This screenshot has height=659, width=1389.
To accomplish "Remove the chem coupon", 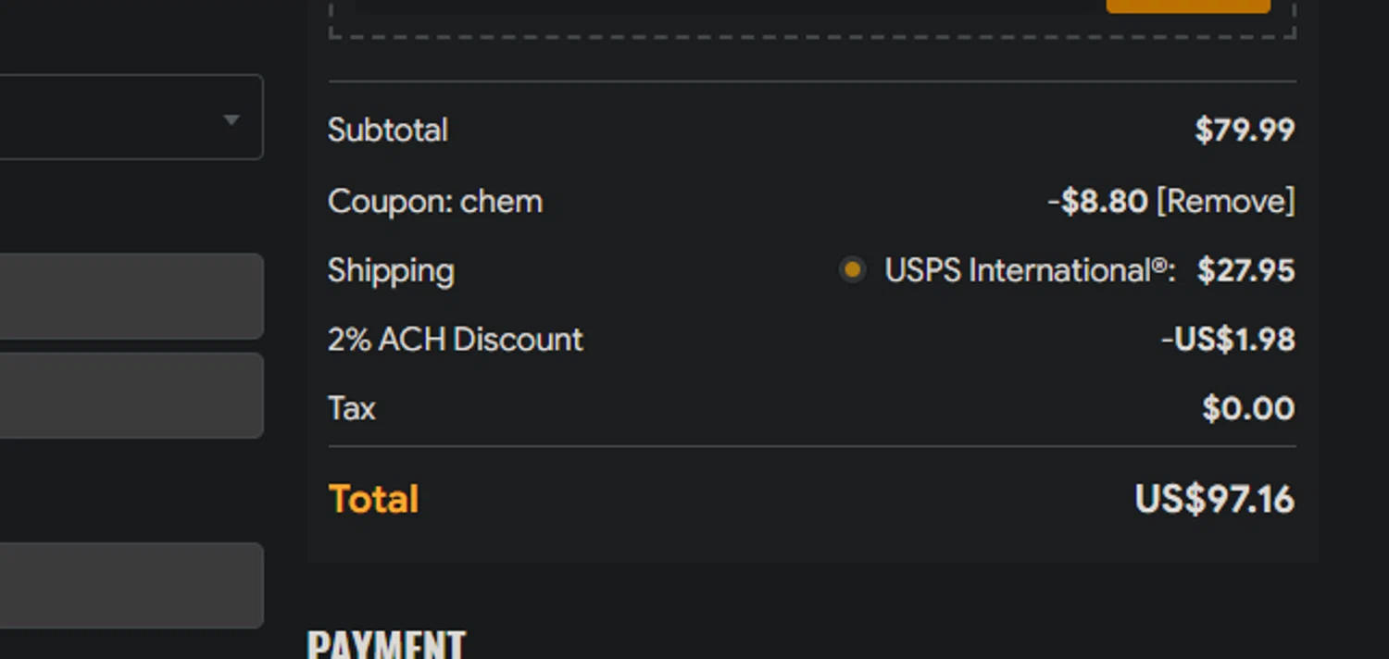I will 1226,202.
